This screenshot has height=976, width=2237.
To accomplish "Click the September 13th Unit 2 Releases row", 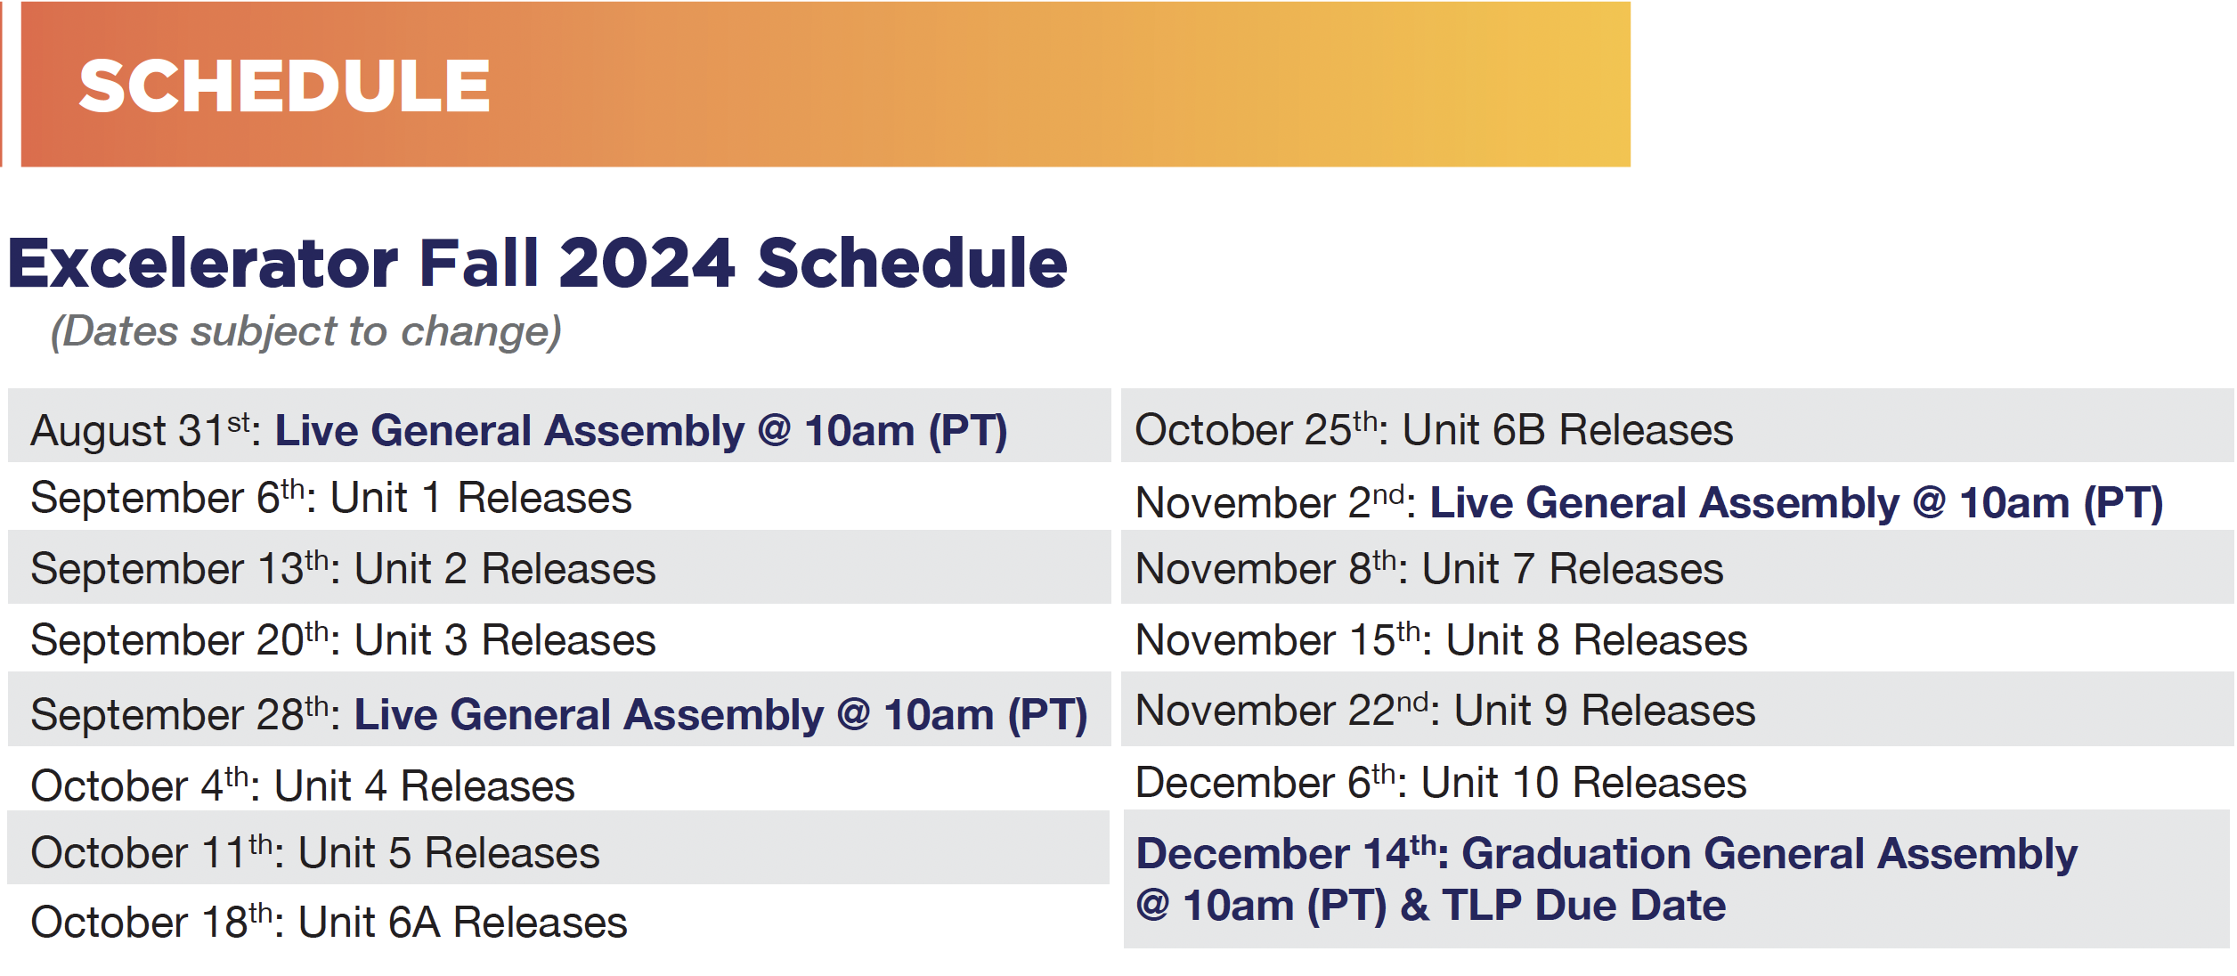I will [x=343, y=569].
